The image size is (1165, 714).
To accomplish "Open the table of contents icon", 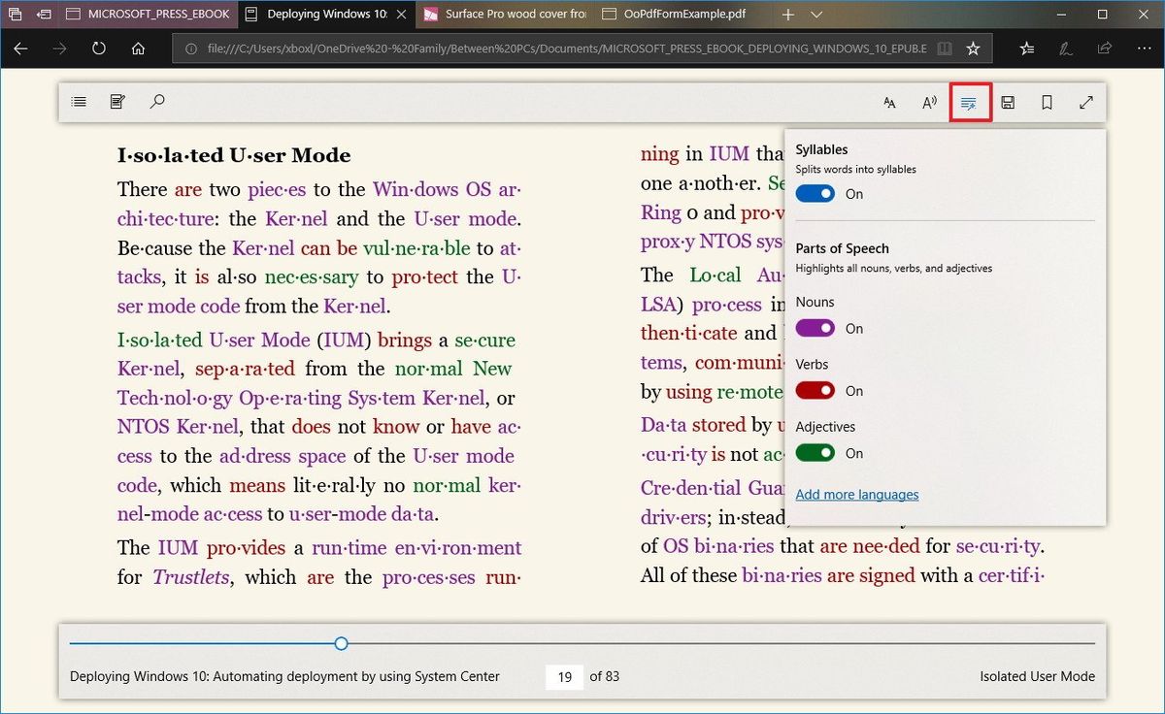I will 79,102.
